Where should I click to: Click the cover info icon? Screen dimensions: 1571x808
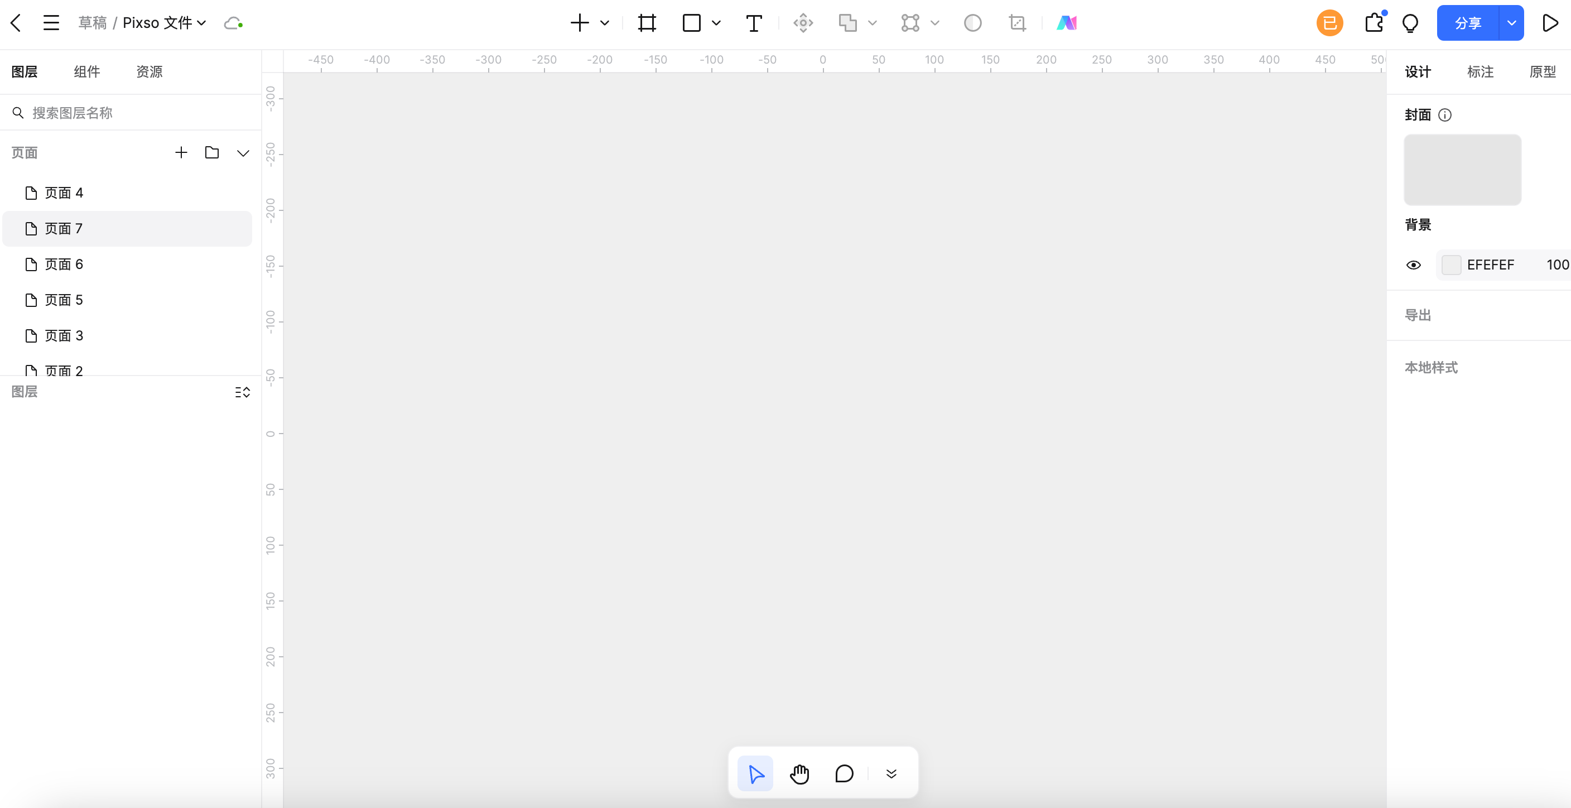(1445, 114)
